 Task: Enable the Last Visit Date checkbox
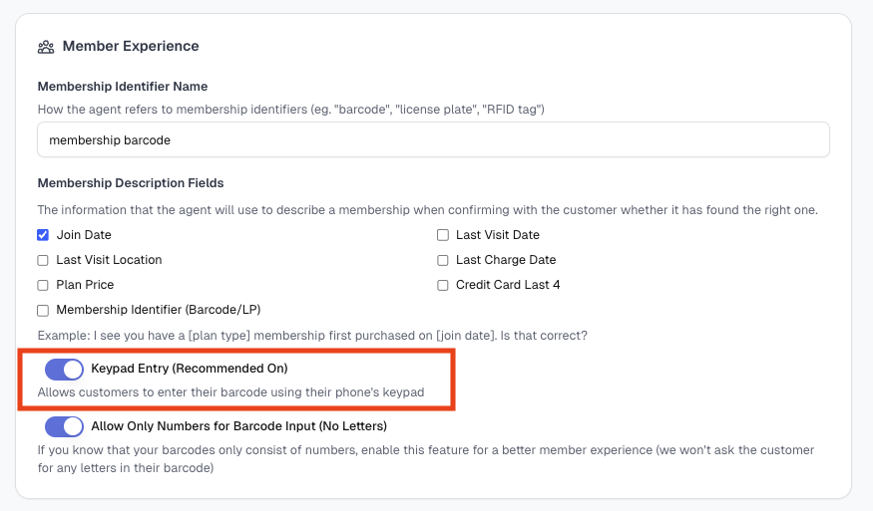click(443, 235)
